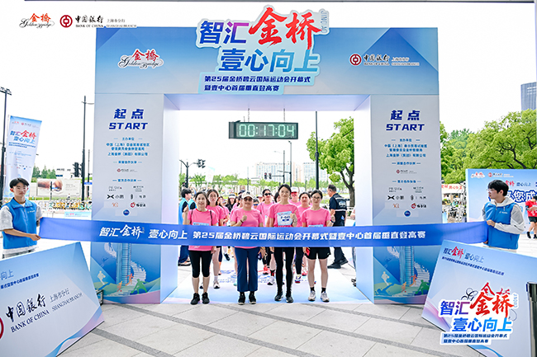Click the digital race timer showing 00:17:04
Image resolution: width=537 pixels, height=357 pixels.
(x=263, y=130)
